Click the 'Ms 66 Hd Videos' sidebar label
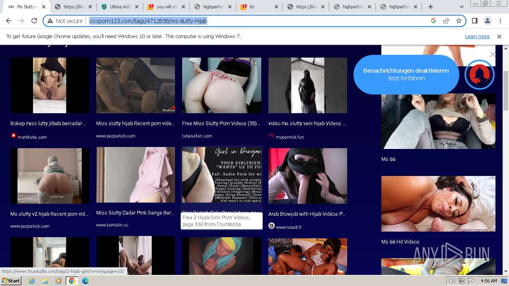Viewport: 509px width, 286px height. 400,242
